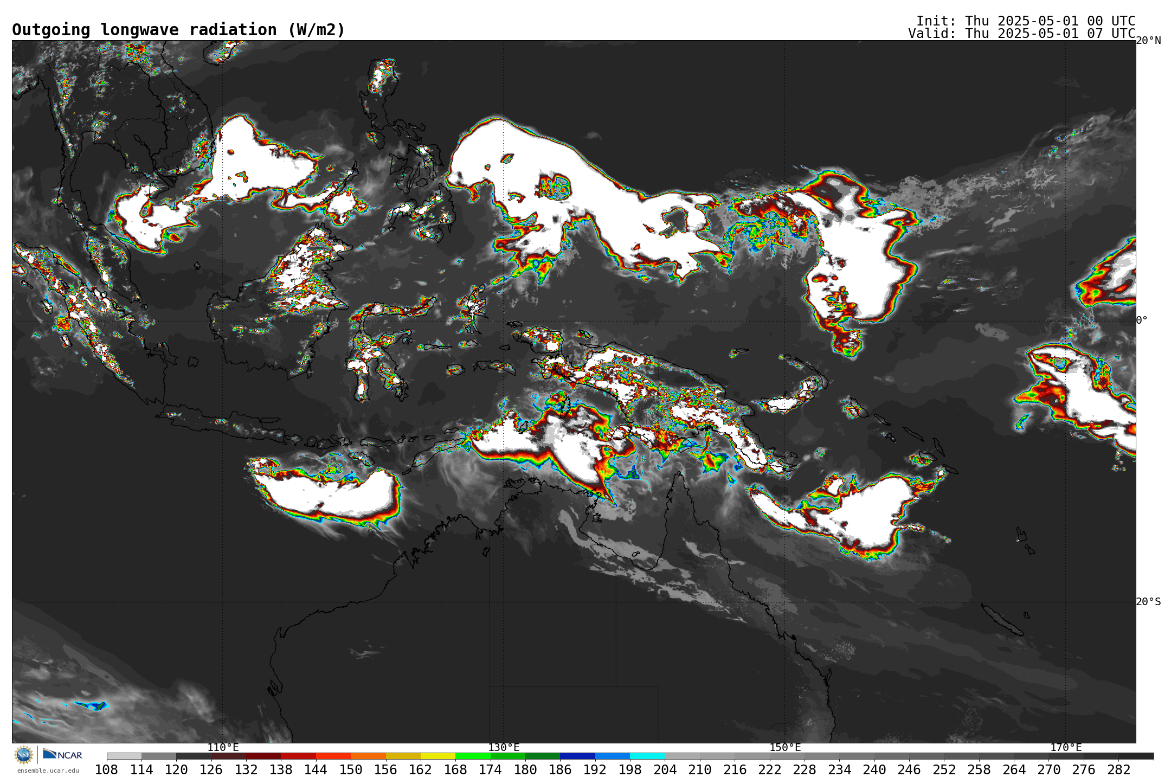
Task: Click the 20°N latitude label
Action: (x=1148, y=41)
